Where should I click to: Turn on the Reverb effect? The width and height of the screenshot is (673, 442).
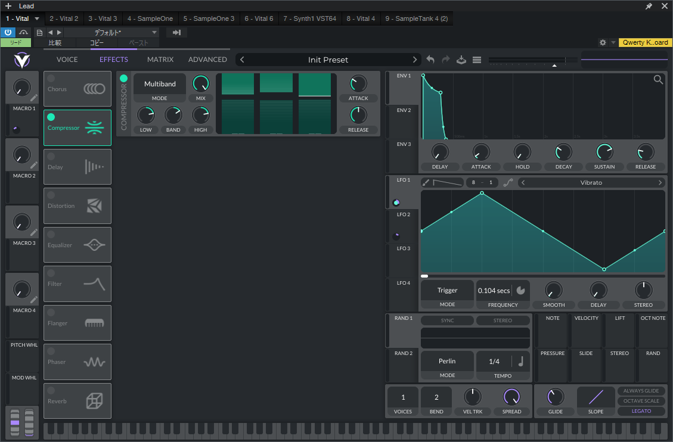51,391
